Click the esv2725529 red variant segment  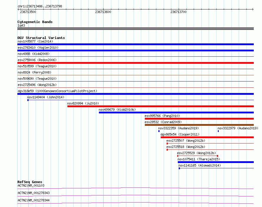(x=198, y=156)
